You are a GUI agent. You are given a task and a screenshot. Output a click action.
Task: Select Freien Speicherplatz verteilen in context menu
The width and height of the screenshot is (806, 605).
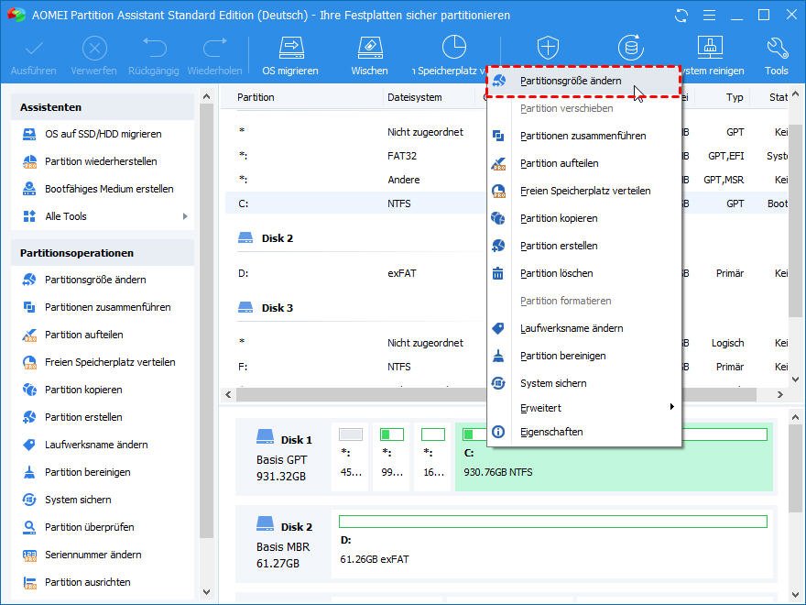click(584, 191)
